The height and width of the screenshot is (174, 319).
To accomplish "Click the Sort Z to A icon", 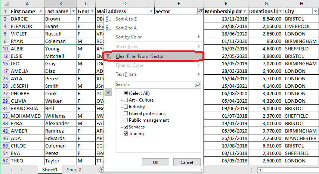I will tap(108, 28).
